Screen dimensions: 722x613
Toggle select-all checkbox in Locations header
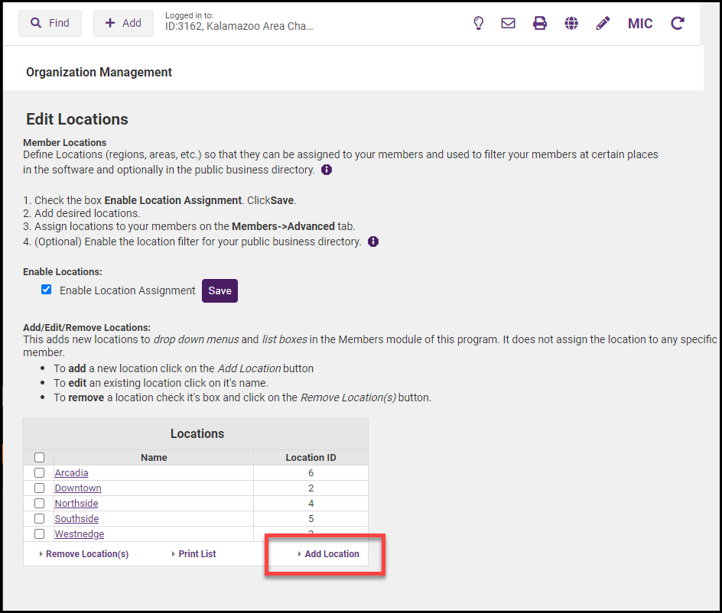tap(39, 457)
